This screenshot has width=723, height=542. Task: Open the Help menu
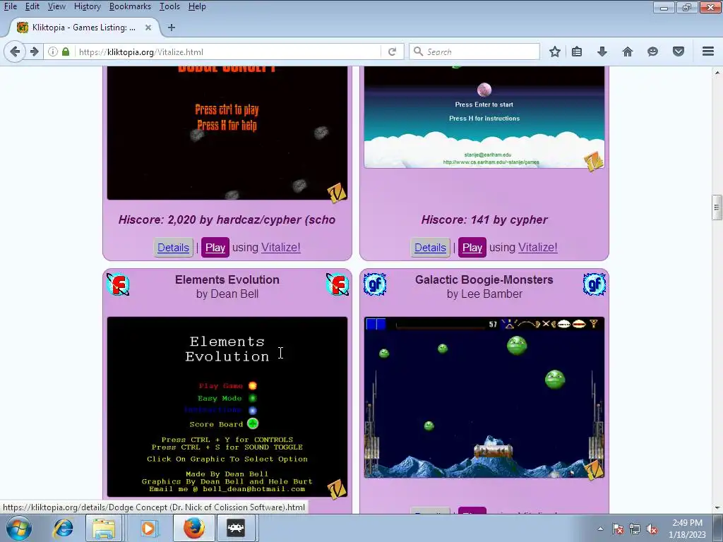[x=197, y=6]
